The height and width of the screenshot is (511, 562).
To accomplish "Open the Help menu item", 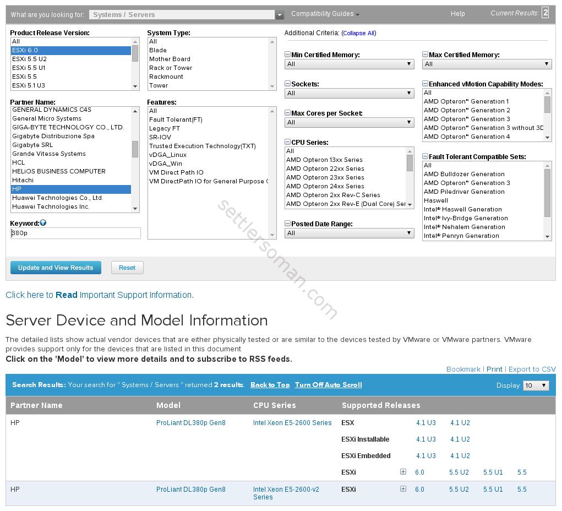I will pos(458,14).
